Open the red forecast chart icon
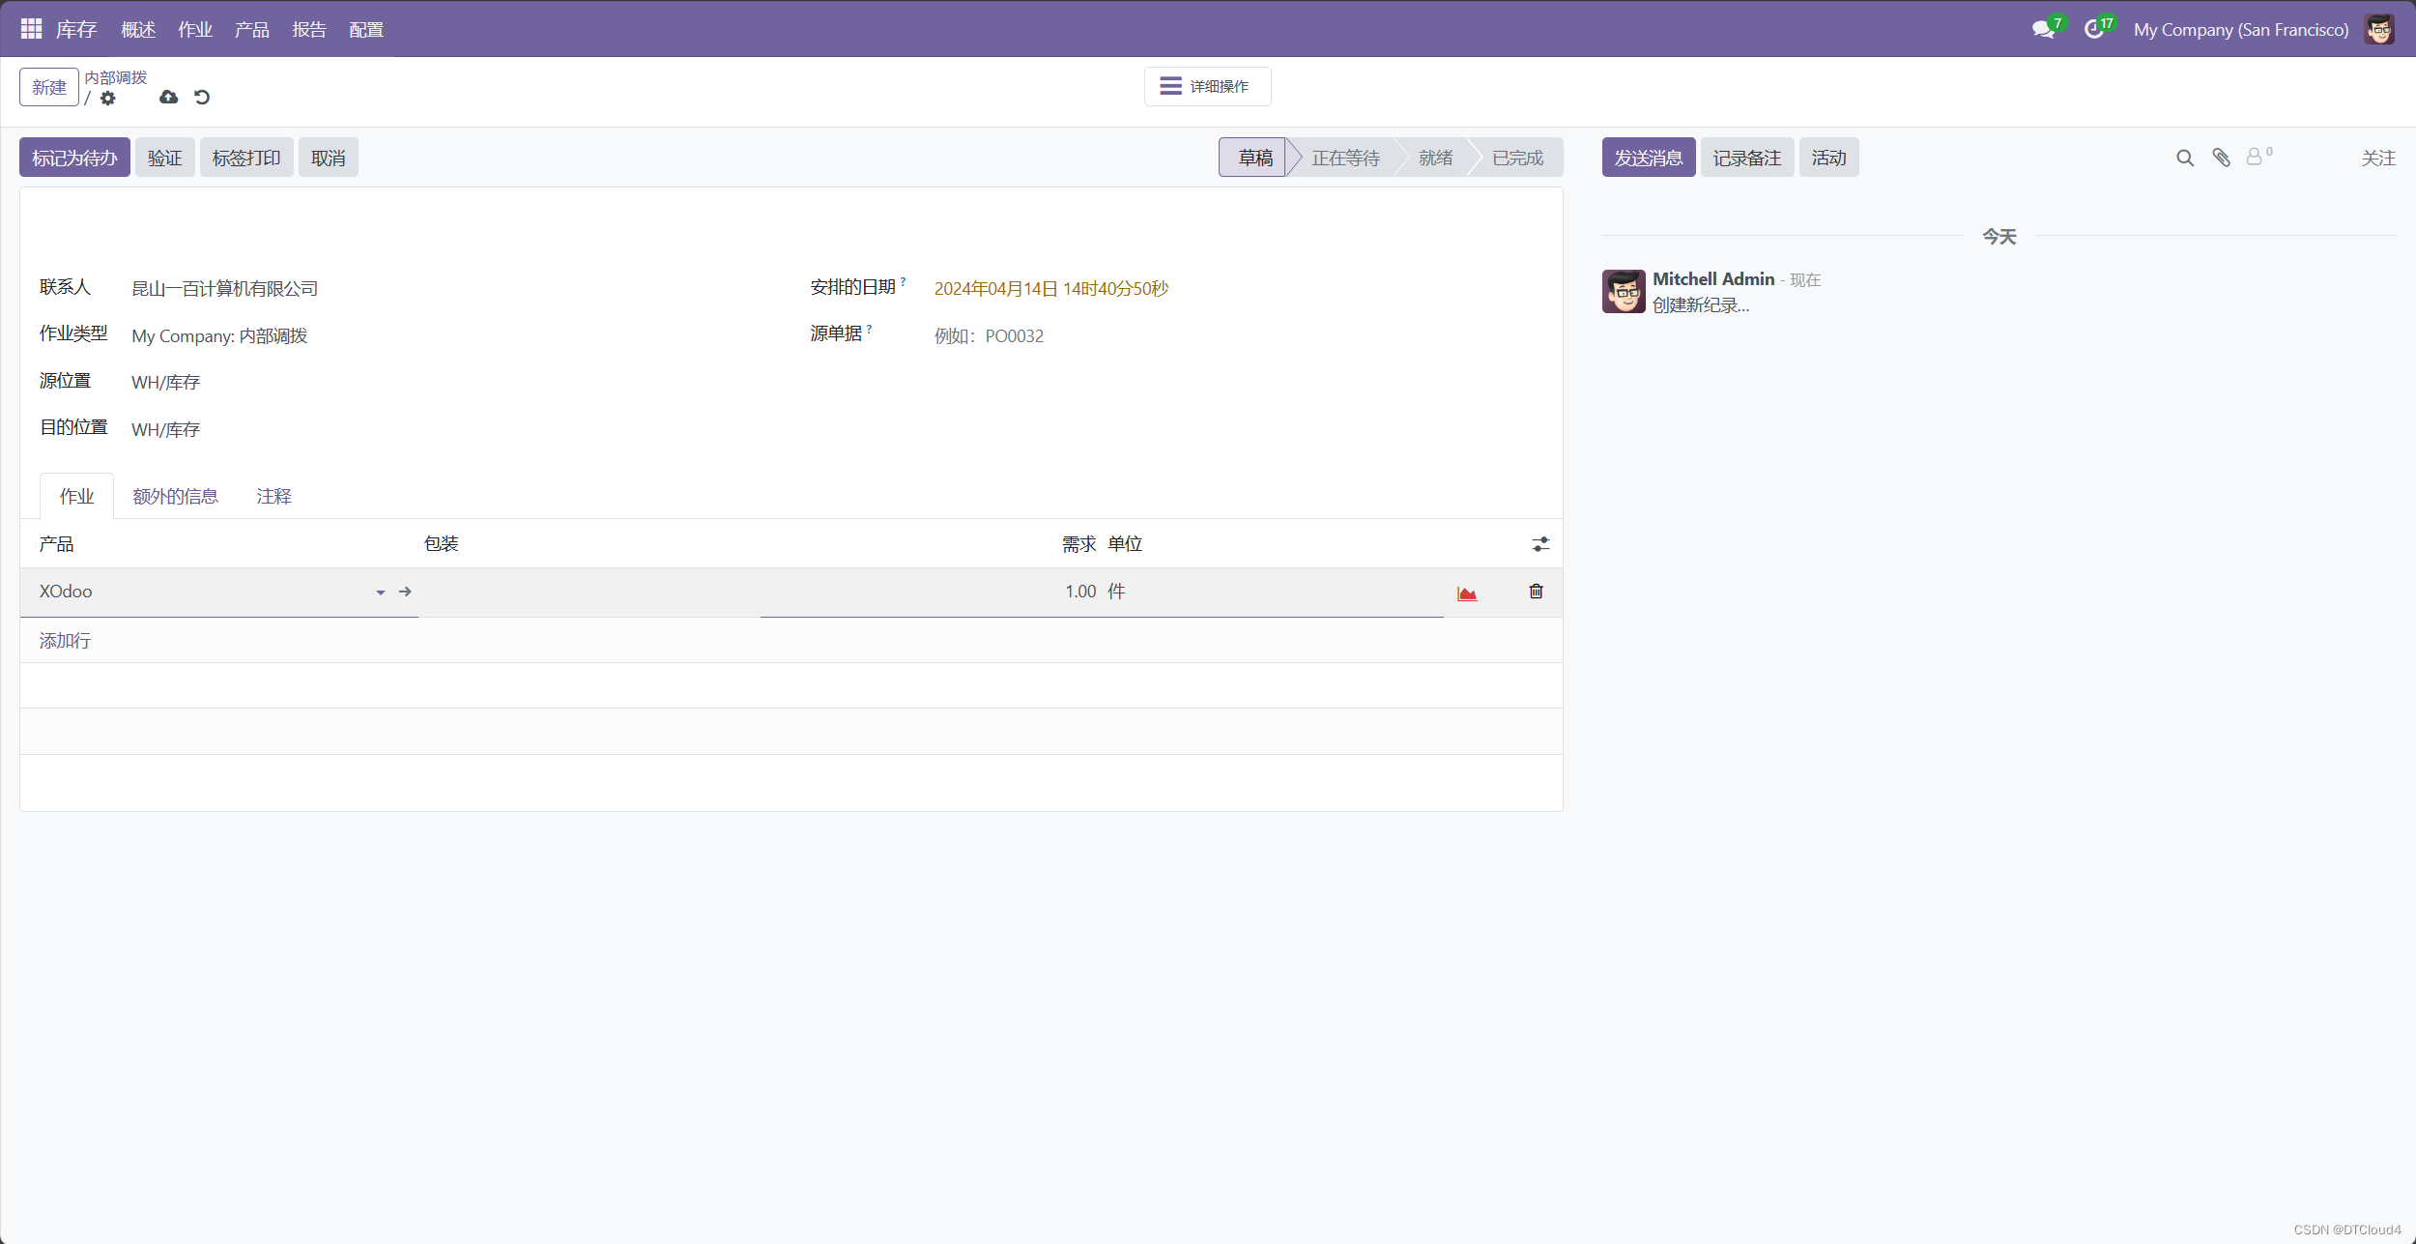 click(x=1467, y=593)
